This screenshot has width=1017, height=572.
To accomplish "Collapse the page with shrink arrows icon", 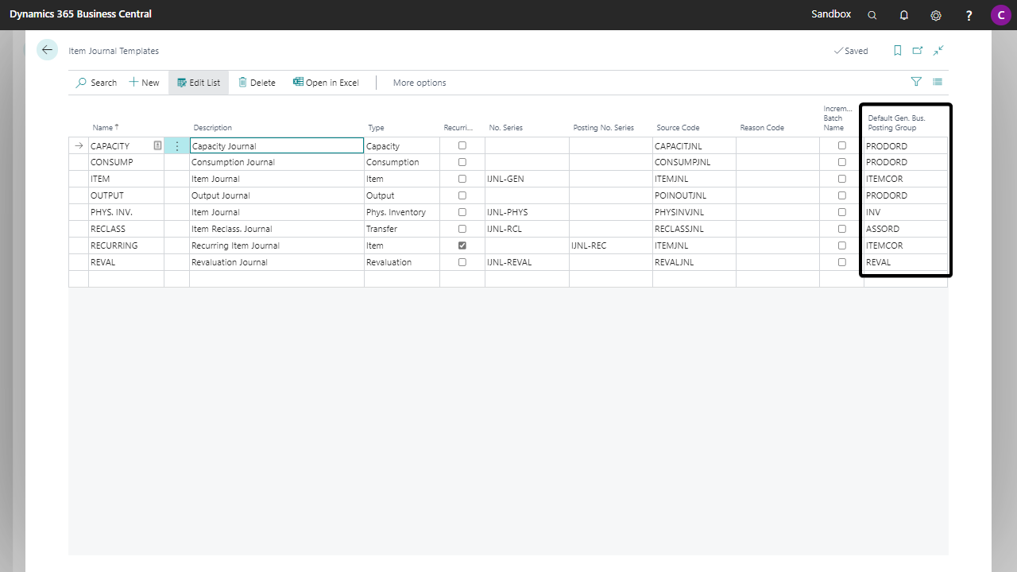I will pyautogui.click(x=938, y=51).
